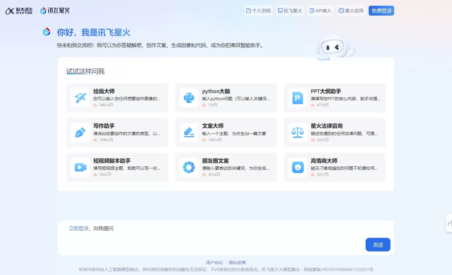The image size is (452, 275).
Task: Open 星火应用 from the top navigation
Action: pos(351,11)
